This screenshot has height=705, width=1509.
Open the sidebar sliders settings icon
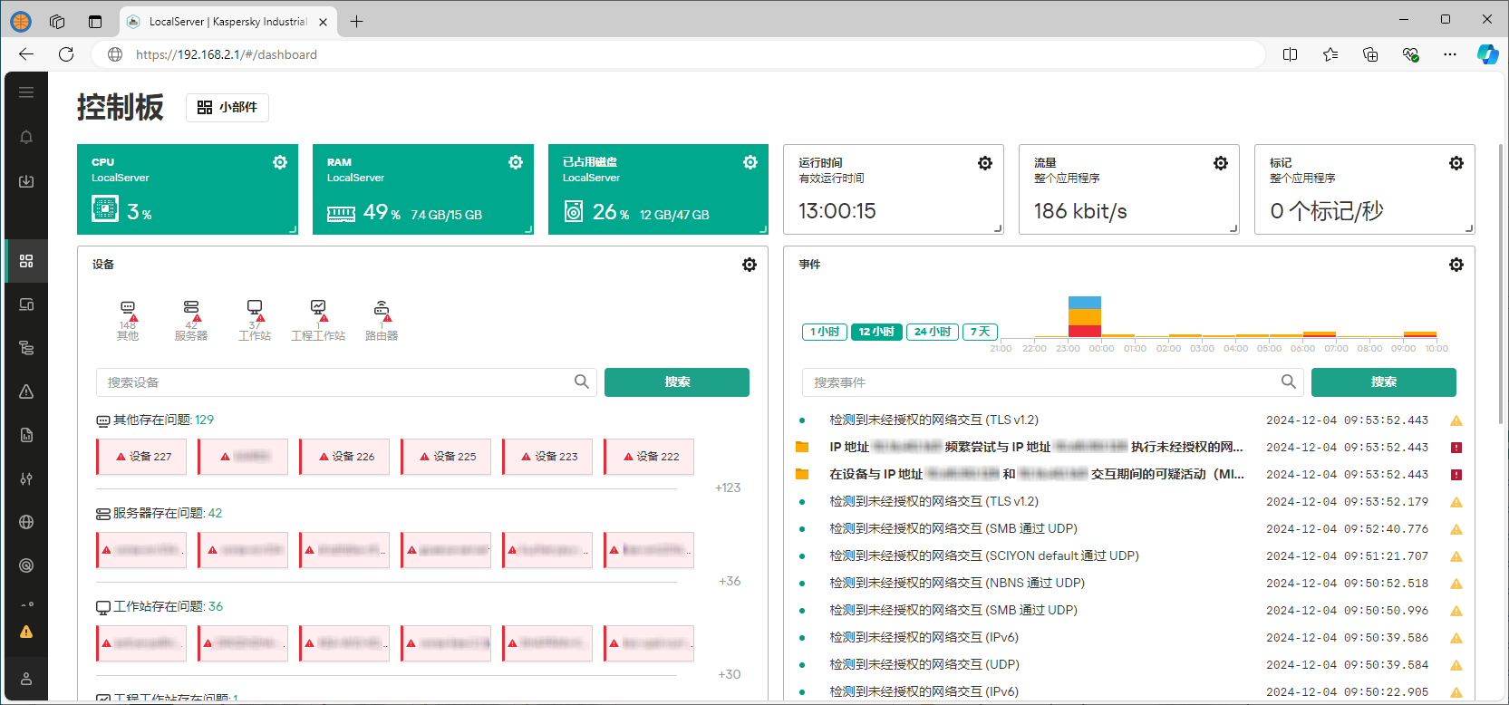pos(26,478)
